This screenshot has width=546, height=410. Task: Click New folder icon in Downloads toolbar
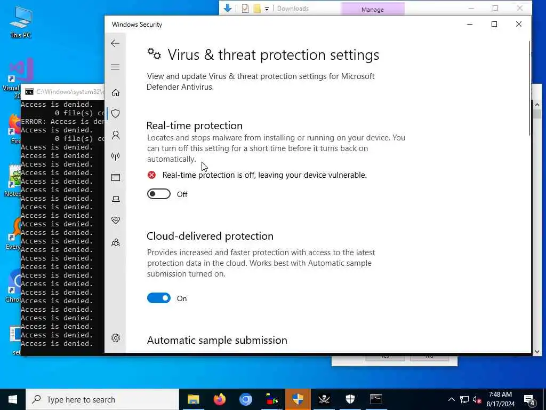pyautogui.click(x=257, y=9)
